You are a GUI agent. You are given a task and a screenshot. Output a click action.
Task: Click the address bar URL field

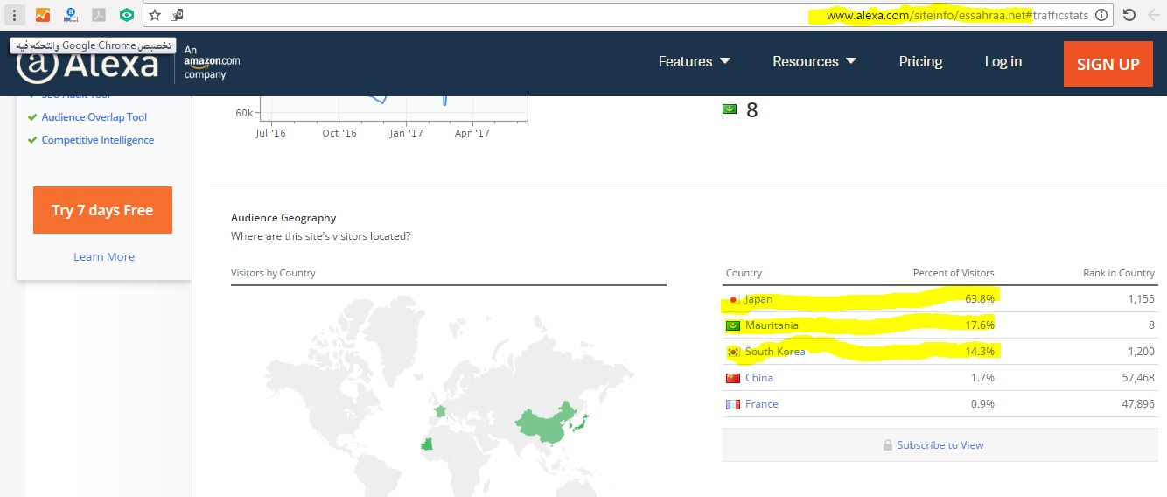click(490, 15)
